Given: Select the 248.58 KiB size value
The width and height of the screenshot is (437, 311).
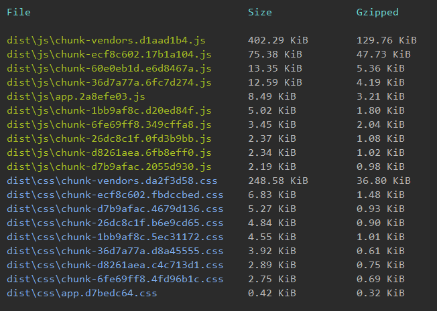Looking at the screenshot, I should (277, 181).
